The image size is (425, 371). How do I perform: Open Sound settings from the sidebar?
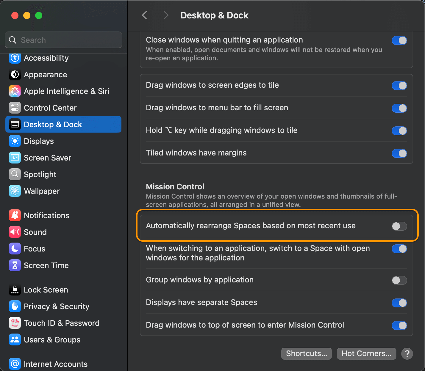(35, 232)
